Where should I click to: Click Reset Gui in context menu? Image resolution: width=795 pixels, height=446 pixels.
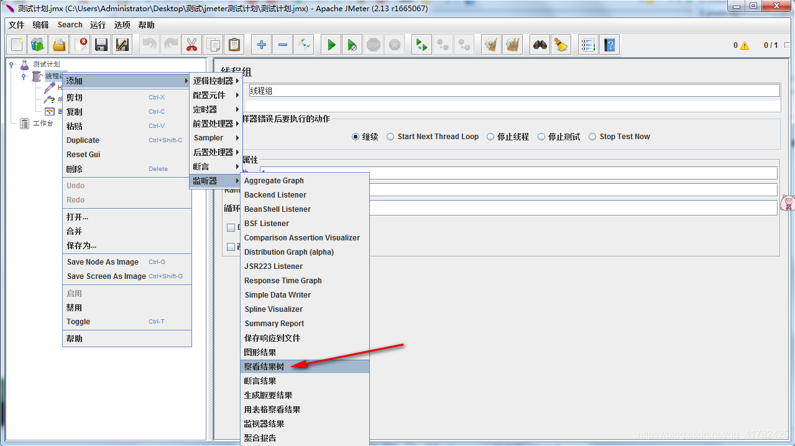pyautogui.click(x=127, y=155)
